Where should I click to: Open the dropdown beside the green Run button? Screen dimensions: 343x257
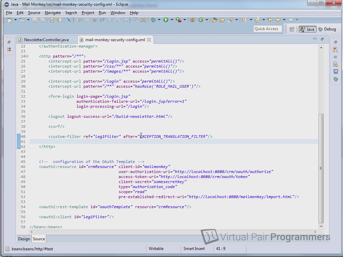click(x=172, y=20)
